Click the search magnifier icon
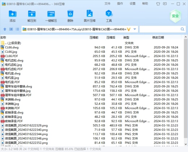Image resolution: width=188 pixels, height=152 pixels. [183, 29]
